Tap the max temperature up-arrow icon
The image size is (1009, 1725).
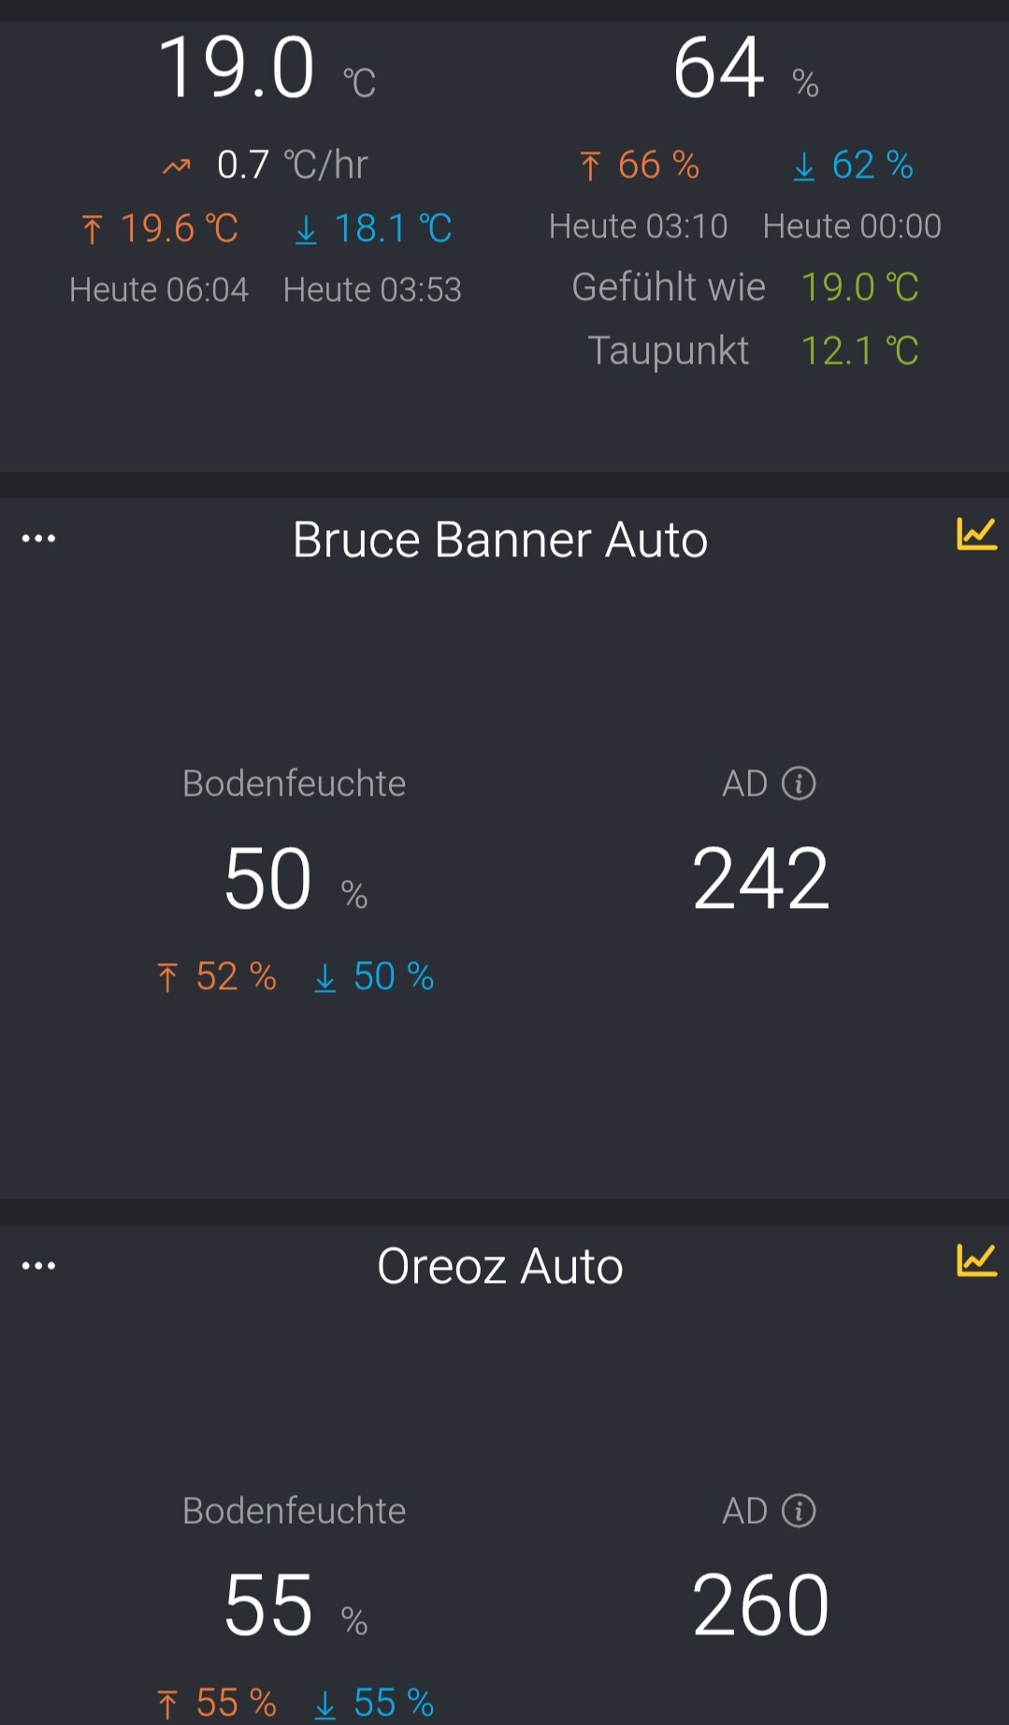click(x=92, y=229)
